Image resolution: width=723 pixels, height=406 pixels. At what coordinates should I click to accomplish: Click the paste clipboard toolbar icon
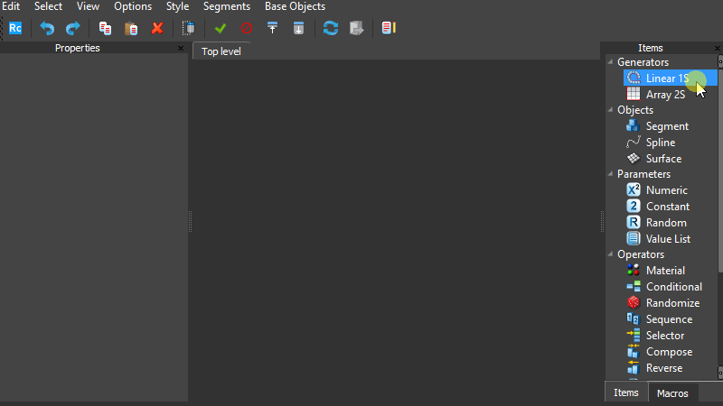131,28
